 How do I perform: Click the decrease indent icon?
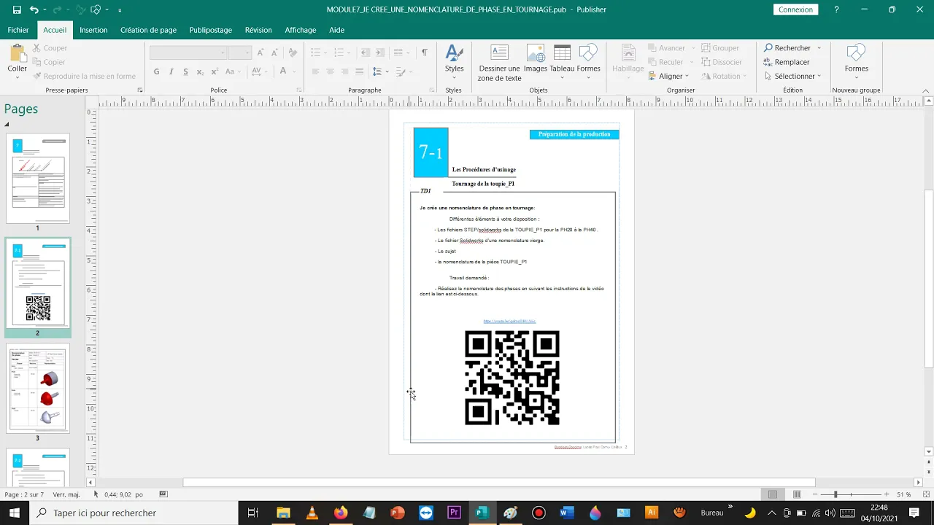[366, 52]
